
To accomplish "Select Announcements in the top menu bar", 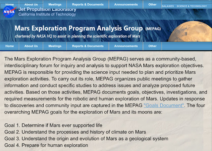I will pyautogui.click(x=126, y=4).
